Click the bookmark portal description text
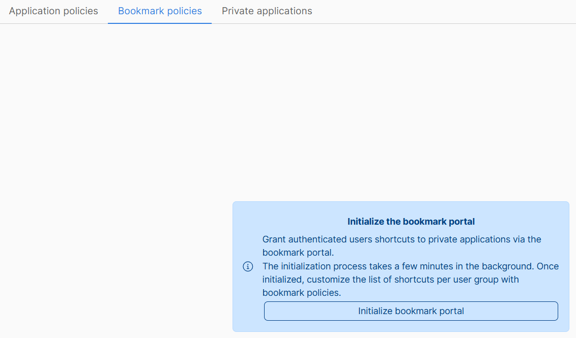The width and height of the screenshot is (576, 338). tap(401, 245)
